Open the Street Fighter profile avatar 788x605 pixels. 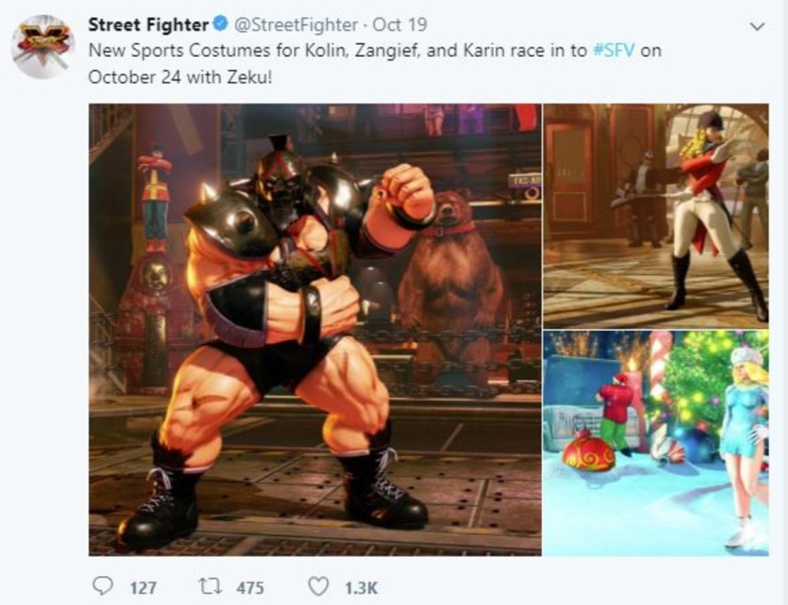[x=43, y=47]
